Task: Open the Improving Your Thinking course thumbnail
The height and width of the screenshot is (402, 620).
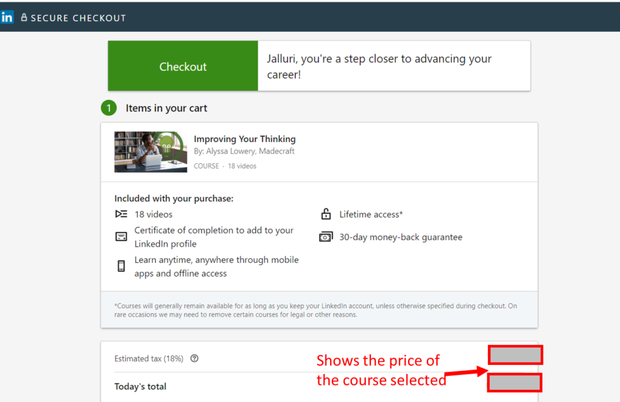Action: (x=150, y=152)
